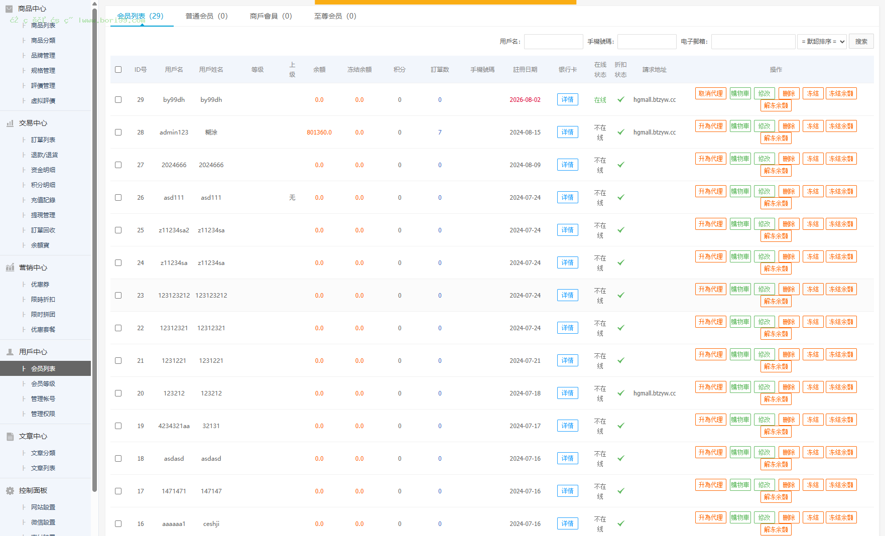Click 升為代理 for user admin123
The image size is (885, 536).
(x=711, y=126)
